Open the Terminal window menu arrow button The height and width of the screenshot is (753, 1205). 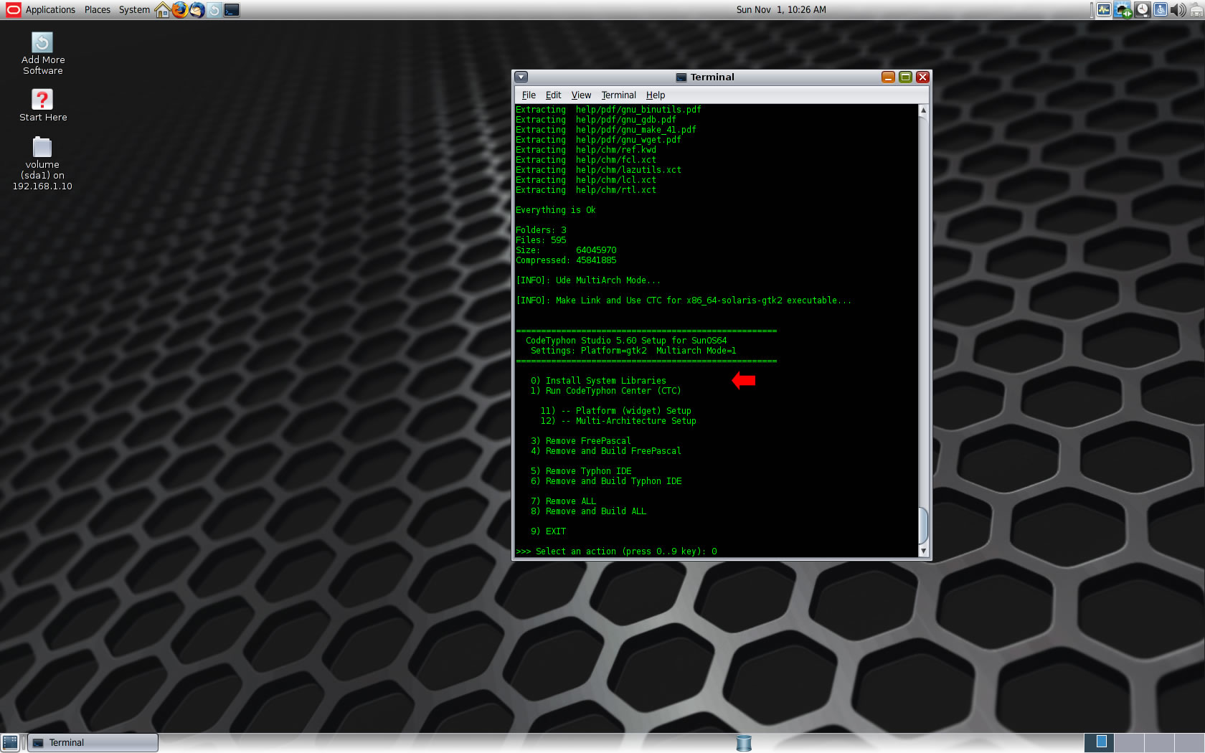click(521, 77)
